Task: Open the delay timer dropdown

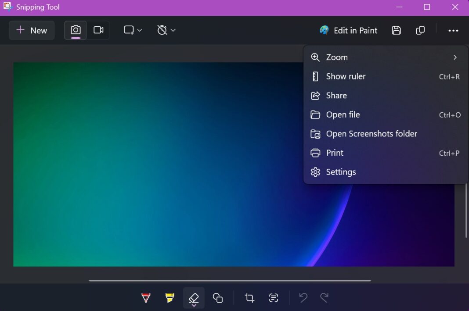Action: pyautogui.click(x=166, y=30)
